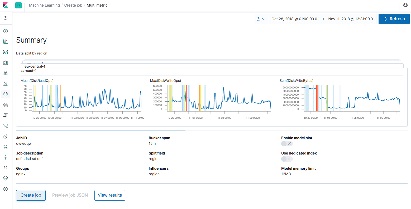Image resolution: width=411 pixels, height=209 pixels.
Task: Open Timelion icon in sidebar
Action: 6,84
